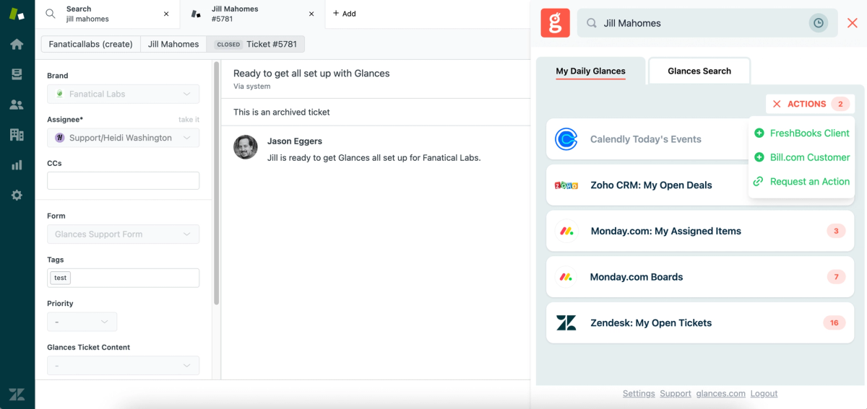Open the glances.com link
Viewport: 867px width, 409px height.
[x=721, y=394]
